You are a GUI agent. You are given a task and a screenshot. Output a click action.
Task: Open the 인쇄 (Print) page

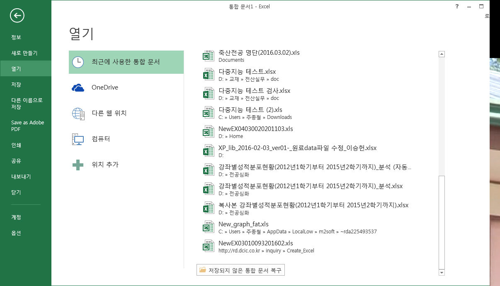coord(26,145)
